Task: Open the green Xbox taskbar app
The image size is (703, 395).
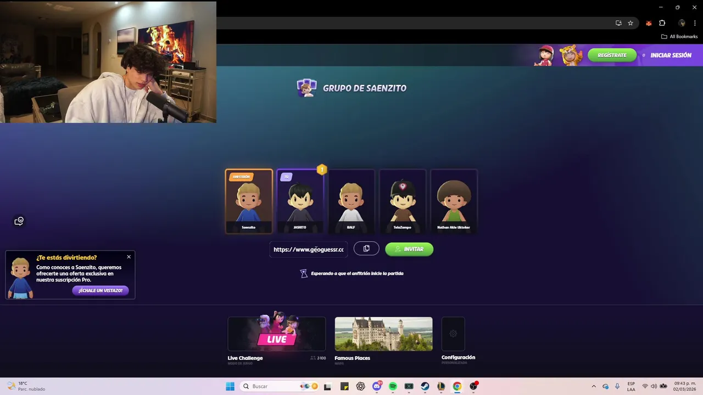Action: coord(409,386)
